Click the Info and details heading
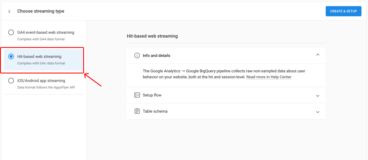This screenshot has height=160, width=368. pyautogui.click(x=156, y=56)
